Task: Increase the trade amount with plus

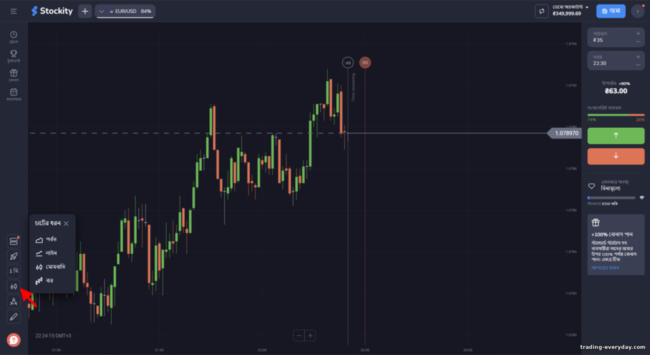Action: pyautogui.click(x=638, y=34)
